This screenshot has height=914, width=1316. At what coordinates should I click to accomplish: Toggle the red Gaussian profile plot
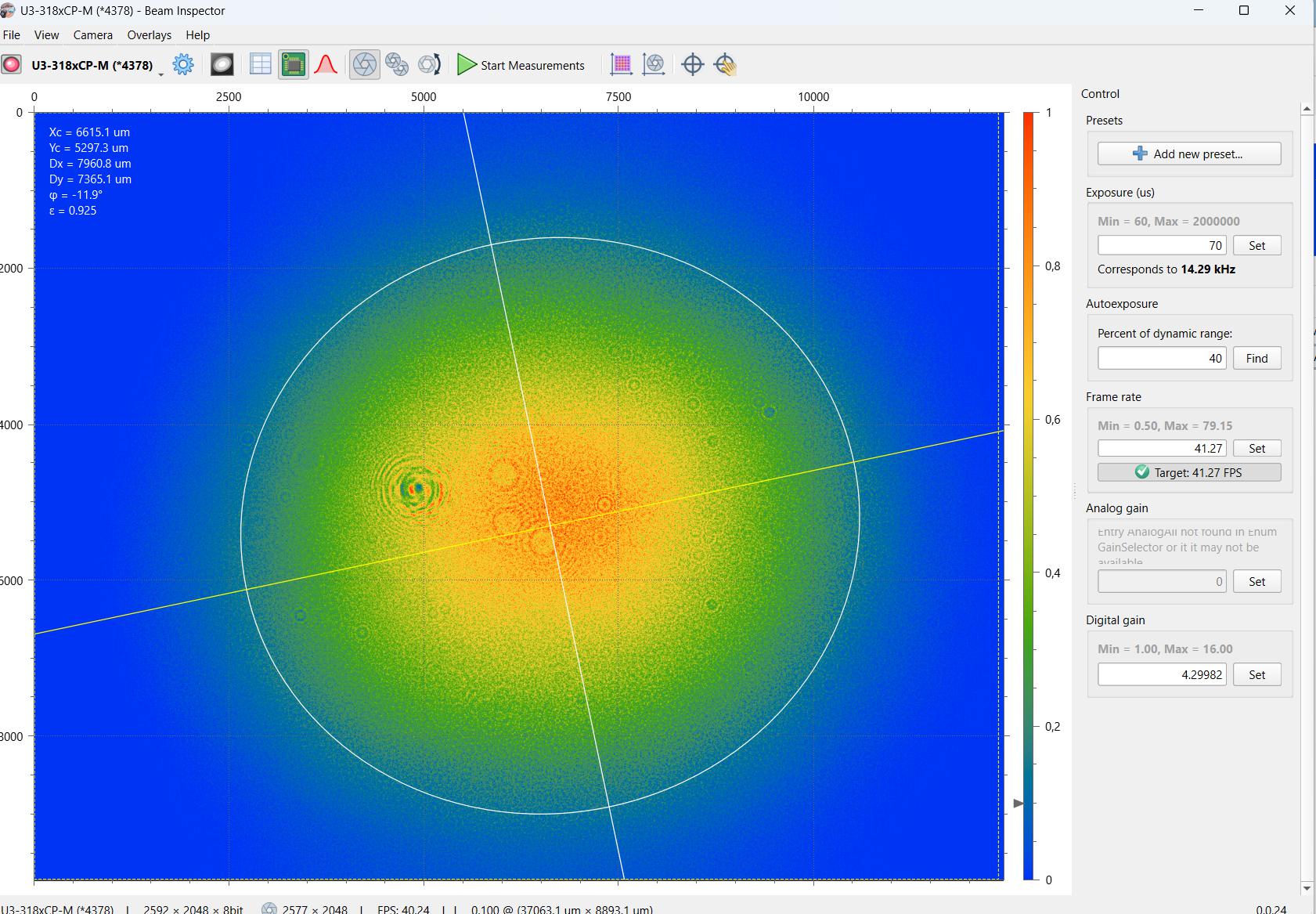(326, 65)
